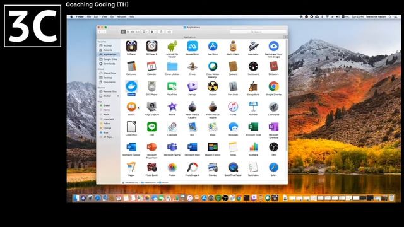Click the Finder search field

(x=258, y=32)
